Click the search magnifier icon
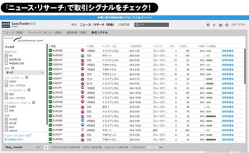 pyautogui.click(x=137, y=25)
